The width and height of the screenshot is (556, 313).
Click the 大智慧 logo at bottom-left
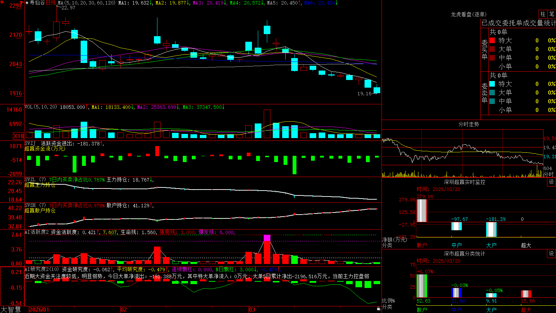tap(11, 310)
